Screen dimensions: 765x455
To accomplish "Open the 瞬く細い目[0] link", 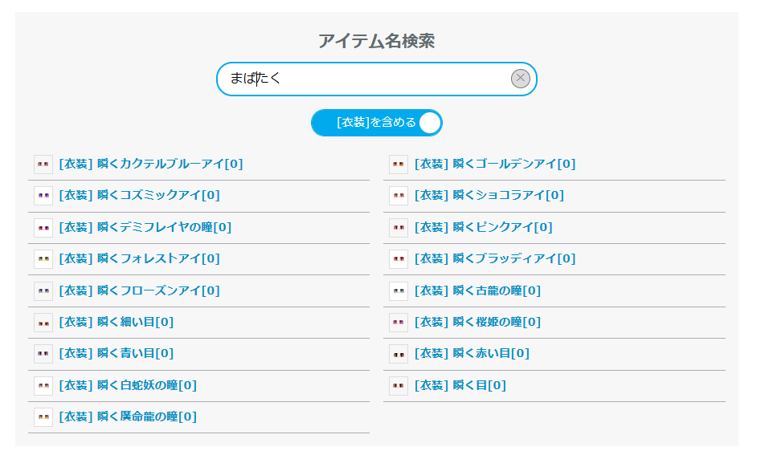I will (116, 322).
